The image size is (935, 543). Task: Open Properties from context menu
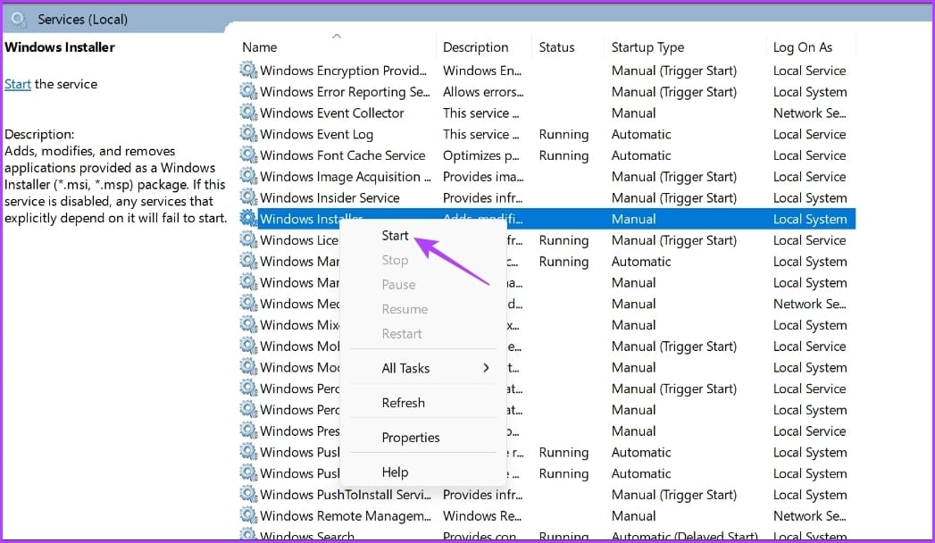(x=410, y=438)
